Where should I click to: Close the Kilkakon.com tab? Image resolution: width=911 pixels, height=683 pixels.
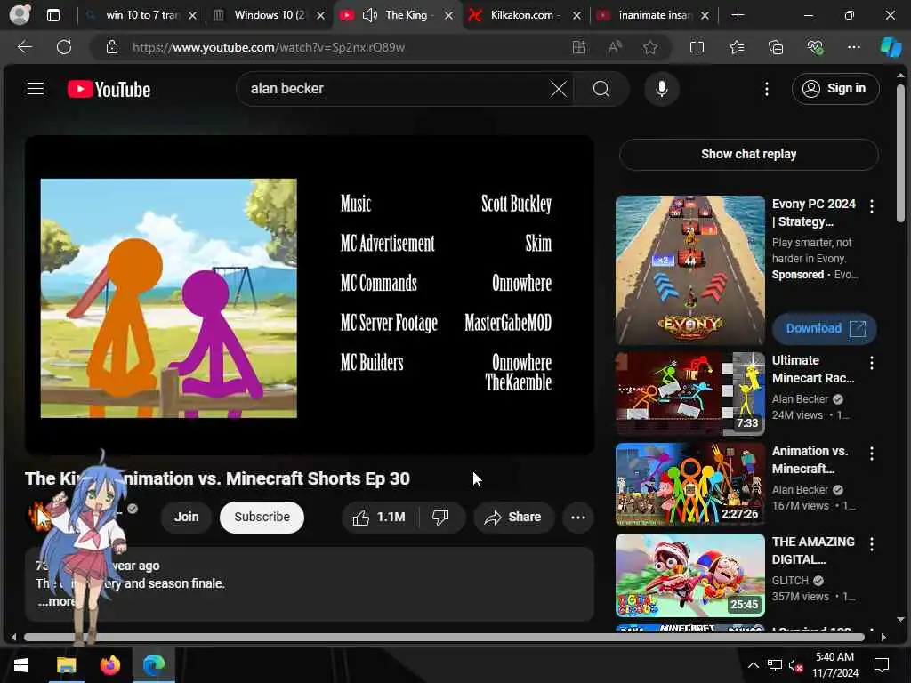[576, 16]
